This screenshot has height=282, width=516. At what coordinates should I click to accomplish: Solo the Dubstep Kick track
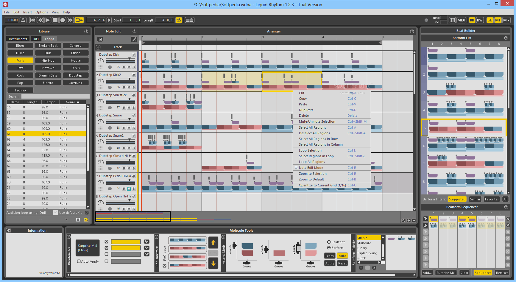133,67
